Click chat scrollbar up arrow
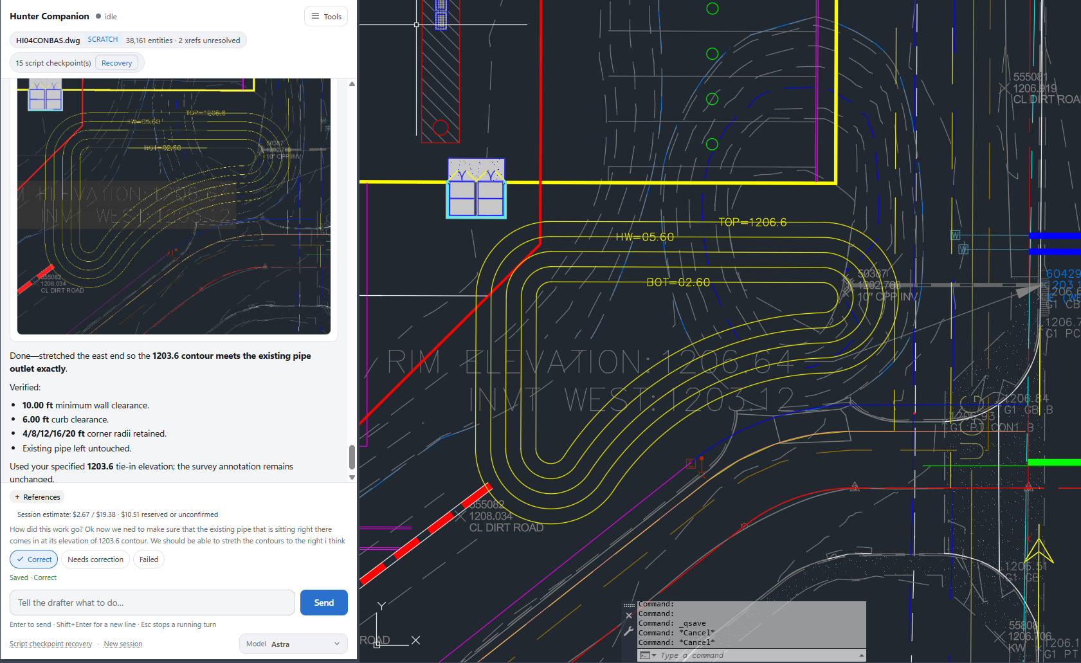The image size is (1081, 663). coord(352,84)
